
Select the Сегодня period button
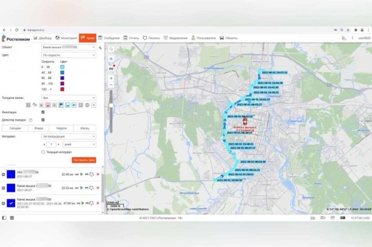coord(15,128)
